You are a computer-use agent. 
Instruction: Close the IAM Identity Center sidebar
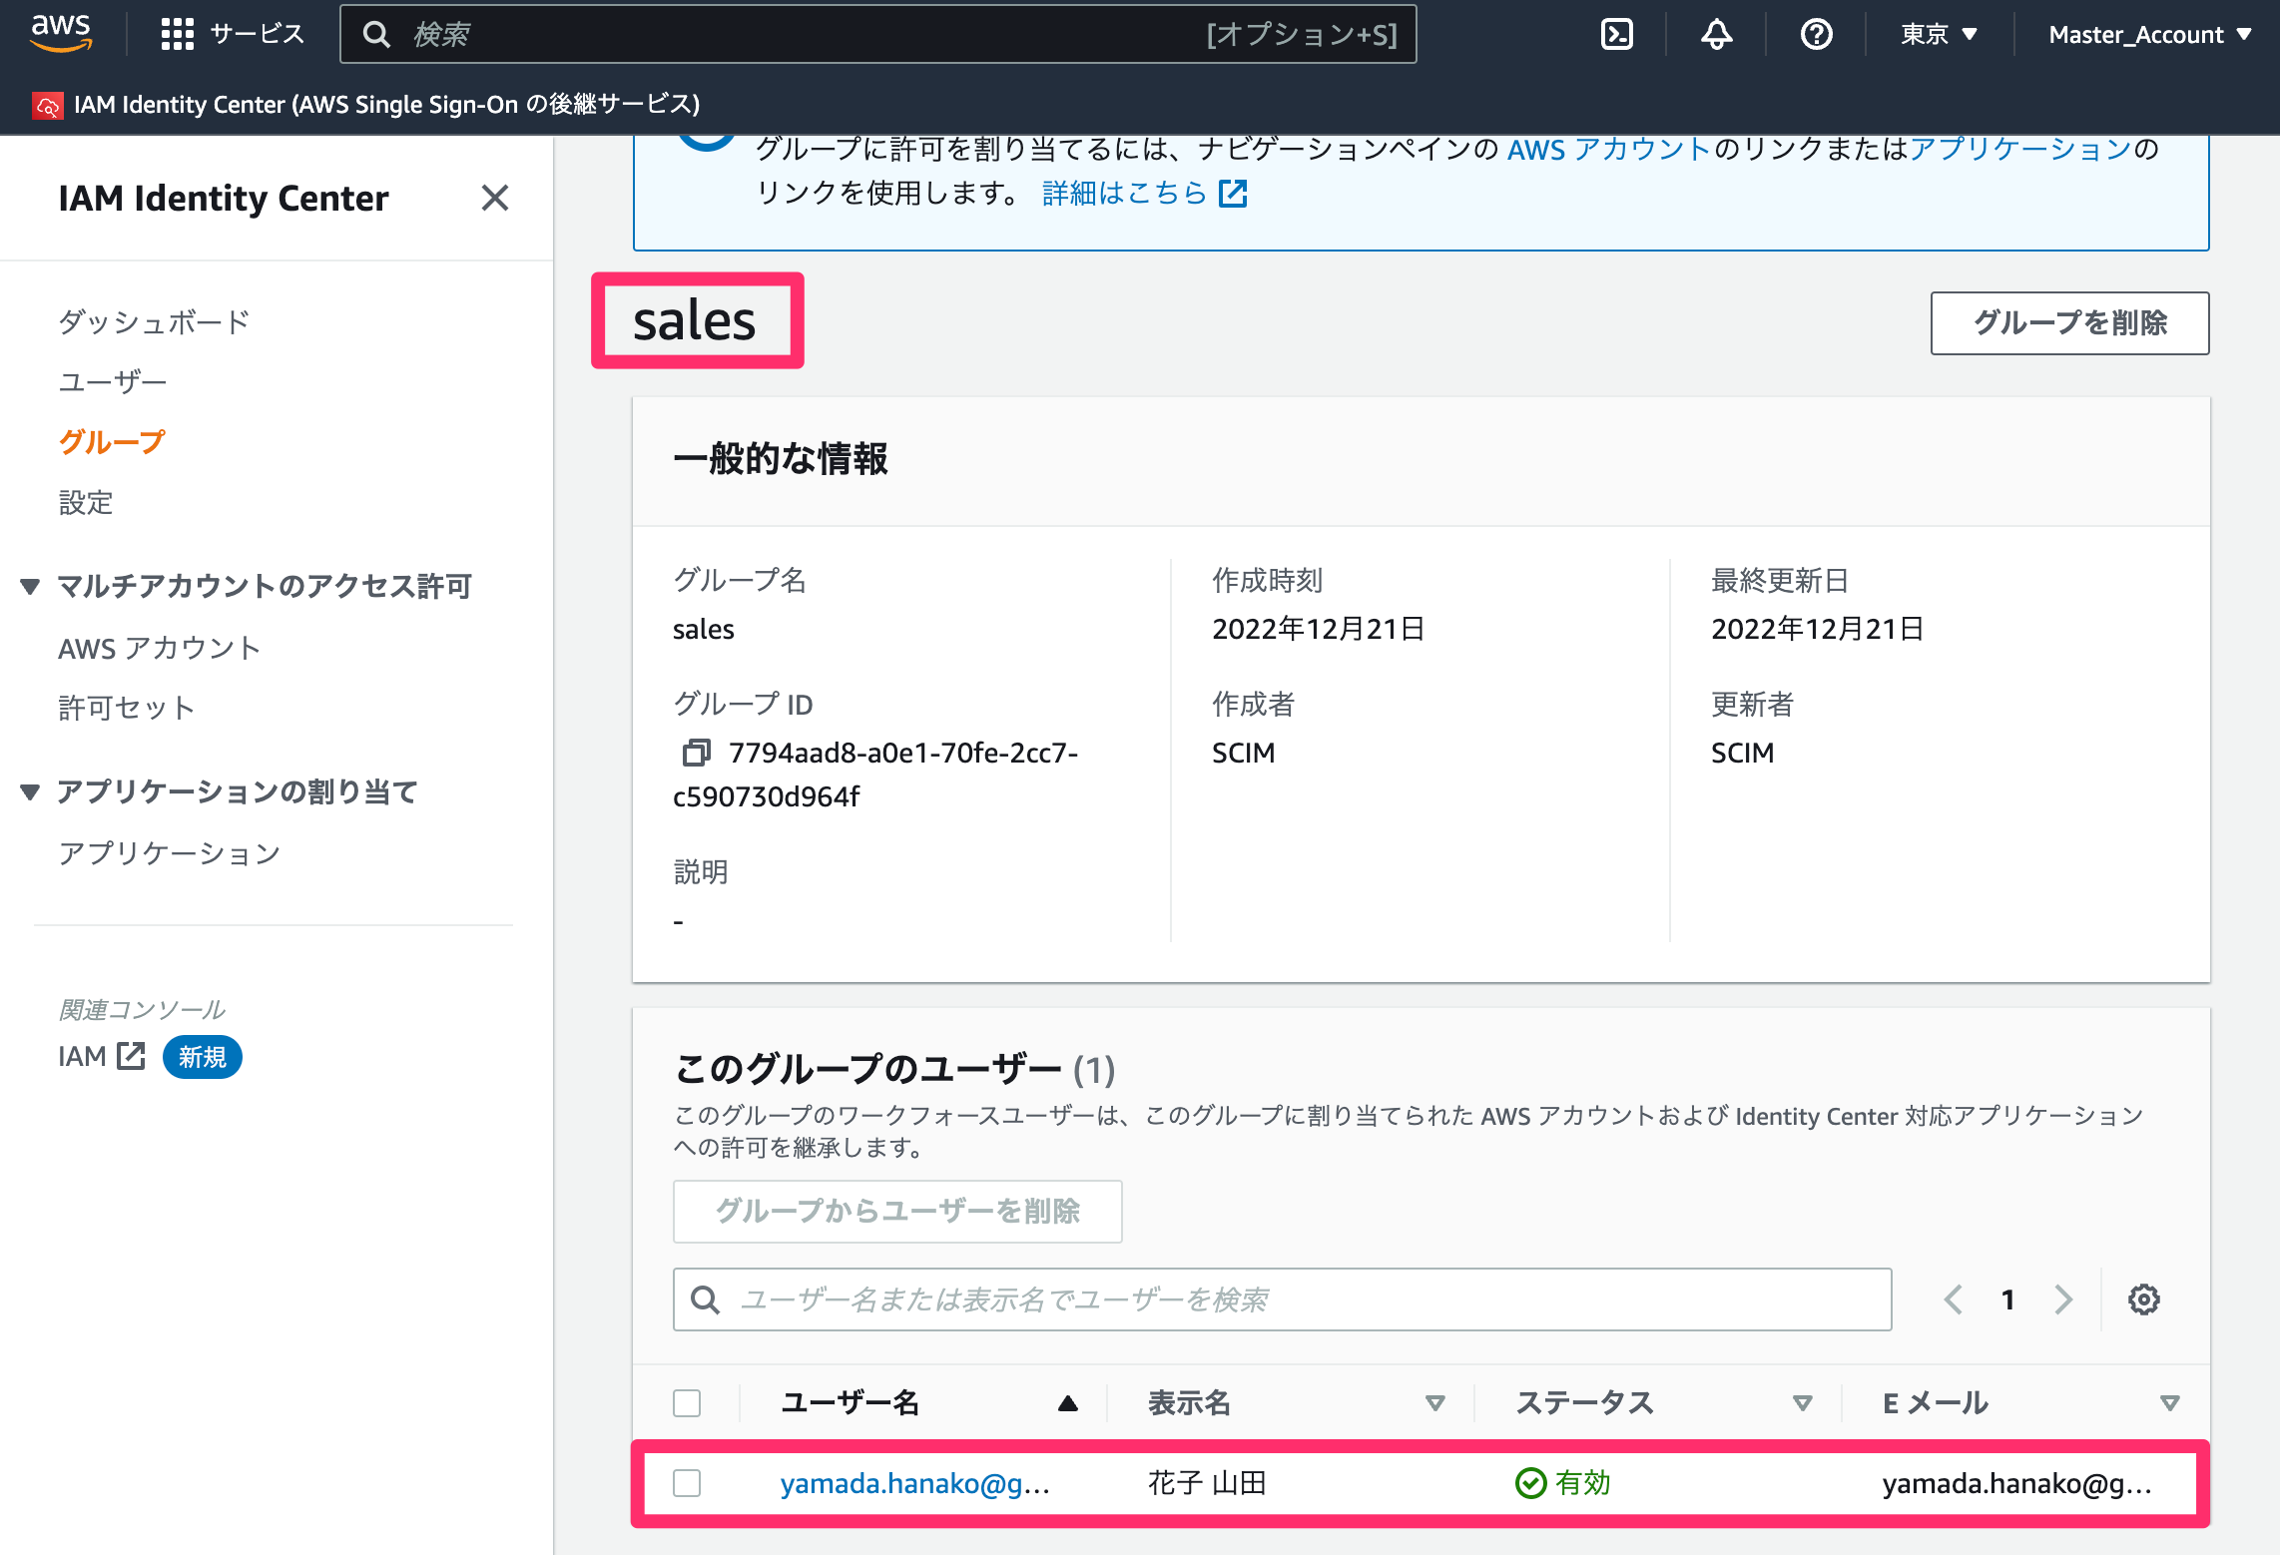494,198
